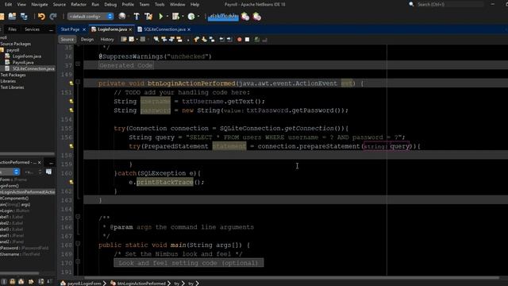Click the lock filter icon in Navigator bottom bar

13,281
